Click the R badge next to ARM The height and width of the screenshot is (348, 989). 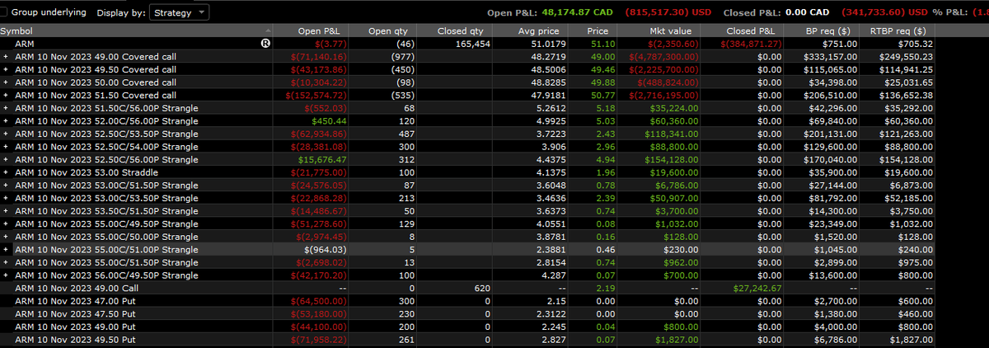(266, 43)
